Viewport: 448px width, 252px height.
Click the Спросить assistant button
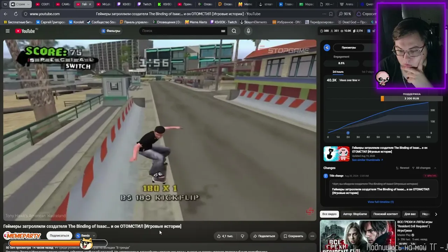366,14
